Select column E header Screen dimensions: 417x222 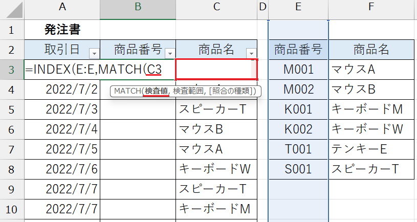click(x=298, y=10)
